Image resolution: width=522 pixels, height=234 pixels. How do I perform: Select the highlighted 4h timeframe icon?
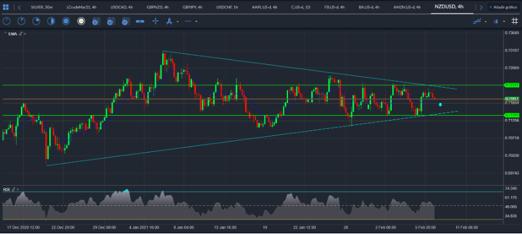[81, 21]
